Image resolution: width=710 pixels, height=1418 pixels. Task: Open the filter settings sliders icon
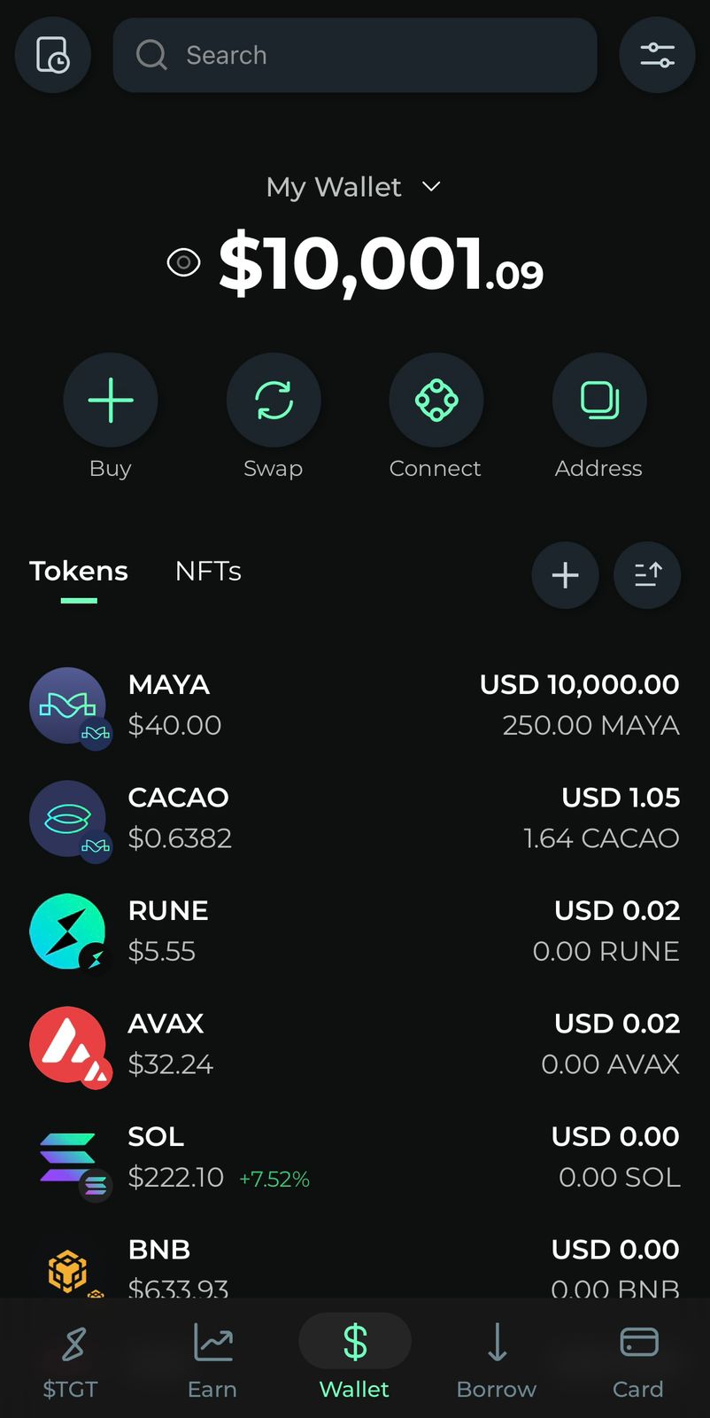657,55
